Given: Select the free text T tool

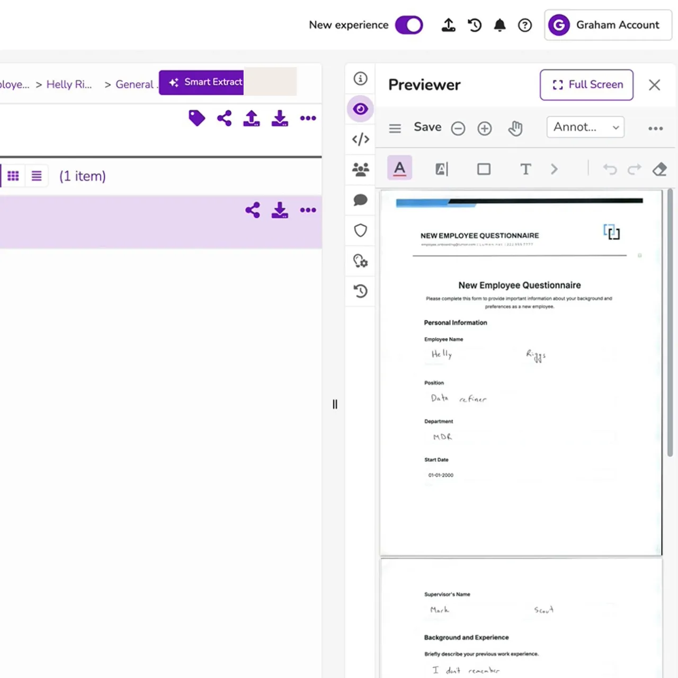Looking at the screenshot, I should pos(525,169).
